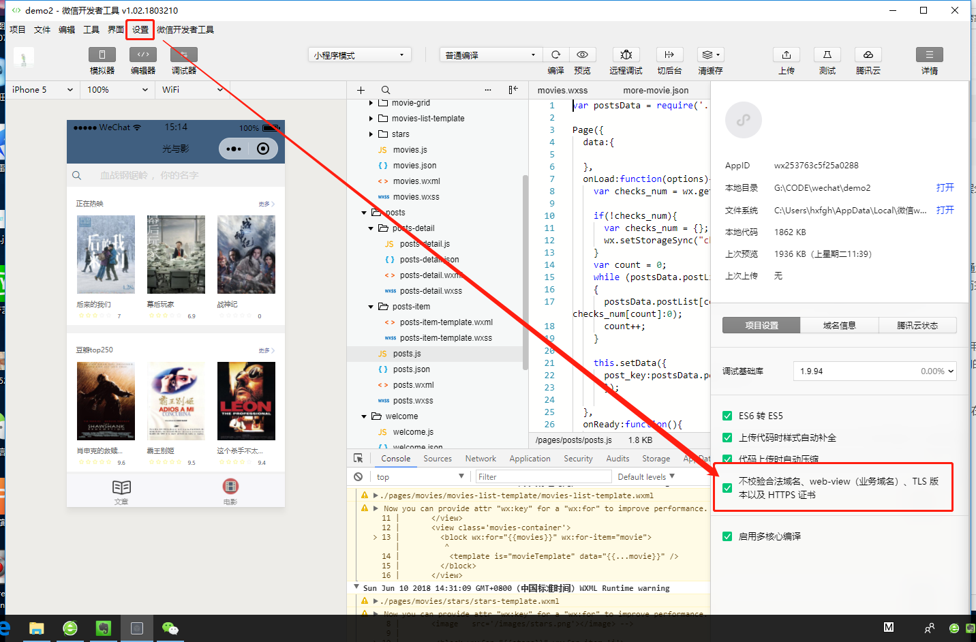The width and height of the screenshot is (976, 642).
Task: Click the 预览 preview eye icon
Action: pos(582,55)
